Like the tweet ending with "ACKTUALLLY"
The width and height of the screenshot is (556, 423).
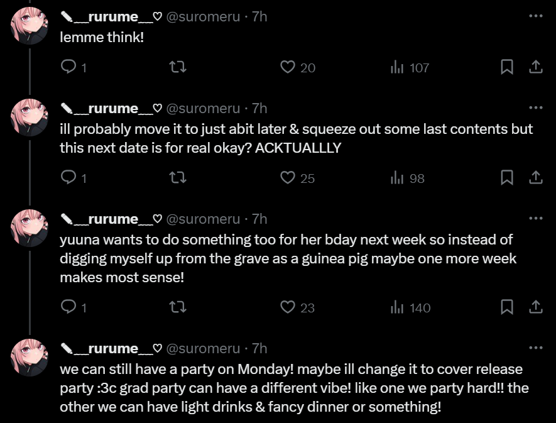(288, 178)
